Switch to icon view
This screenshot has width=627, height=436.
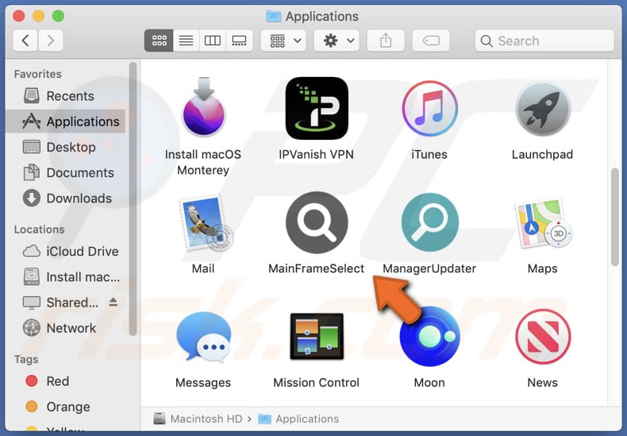pyautogui.click(x=159, y=41)
